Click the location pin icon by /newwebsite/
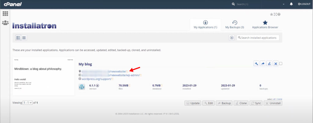 tap(80, 71)
